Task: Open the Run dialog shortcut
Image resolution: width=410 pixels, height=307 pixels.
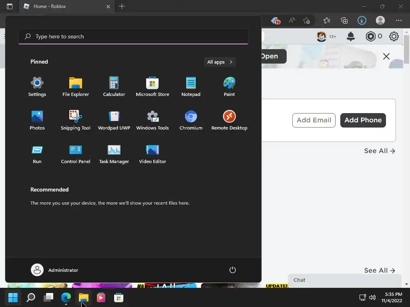Action: pyautogui.click(x=37, y=154)
